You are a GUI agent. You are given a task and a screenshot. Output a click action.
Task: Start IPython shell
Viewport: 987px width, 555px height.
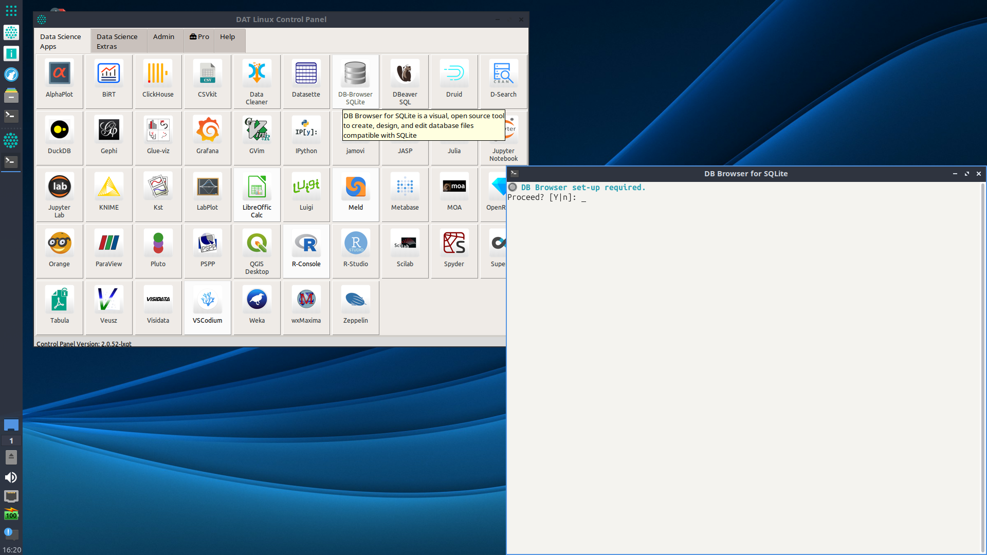tap(306, 138)
